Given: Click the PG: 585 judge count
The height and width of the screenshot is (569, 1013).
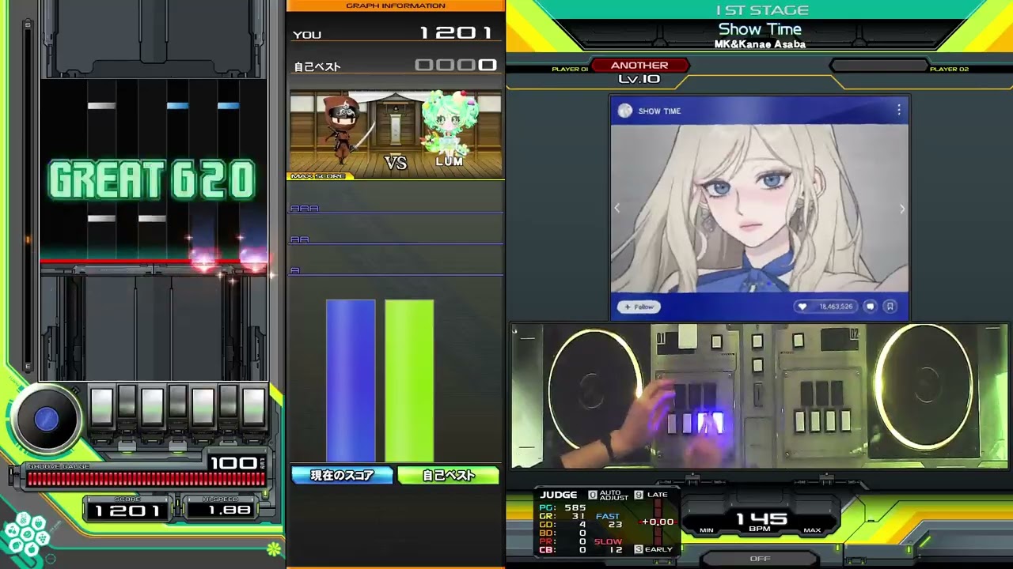Looking at the screenshot, I should click(563, 508).
